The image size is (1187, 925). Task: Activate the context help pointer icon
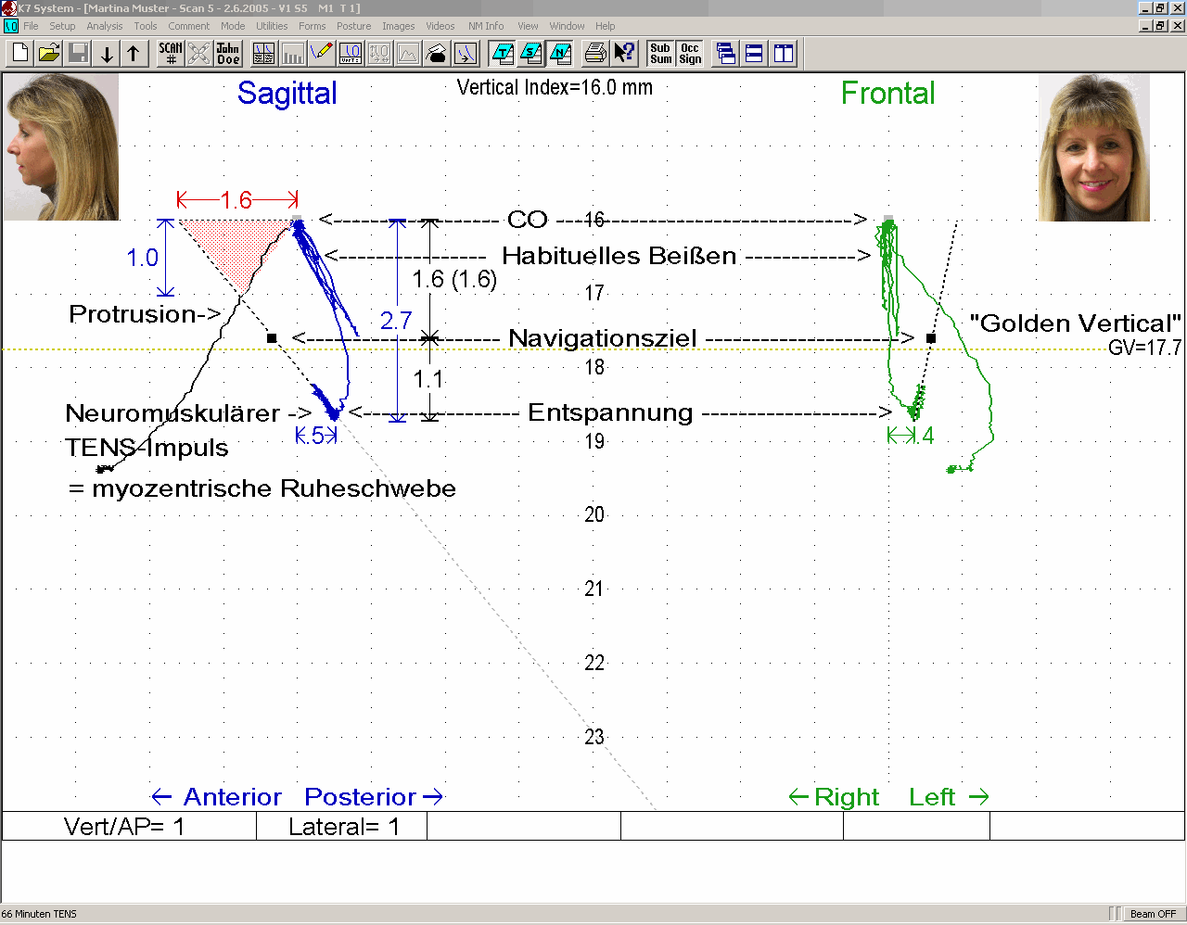[624, 54]
